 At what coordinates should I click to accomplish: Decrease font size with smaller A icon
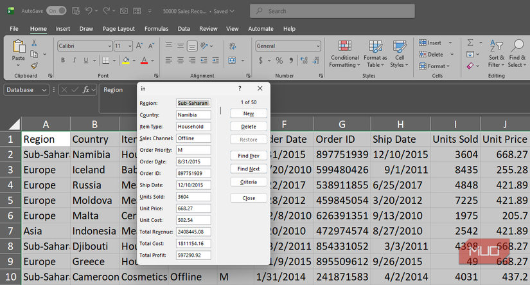tap(152, 46)
